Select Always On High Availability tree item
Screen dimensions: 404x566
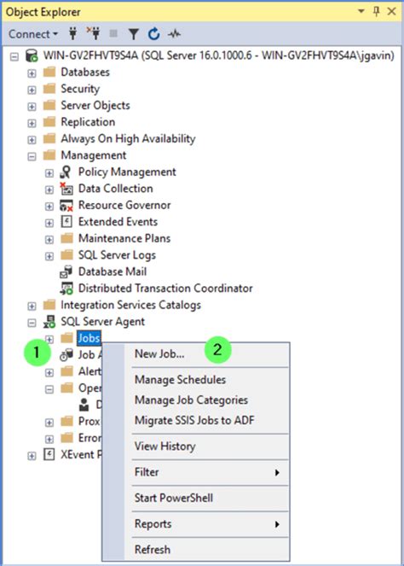(128, 138)
